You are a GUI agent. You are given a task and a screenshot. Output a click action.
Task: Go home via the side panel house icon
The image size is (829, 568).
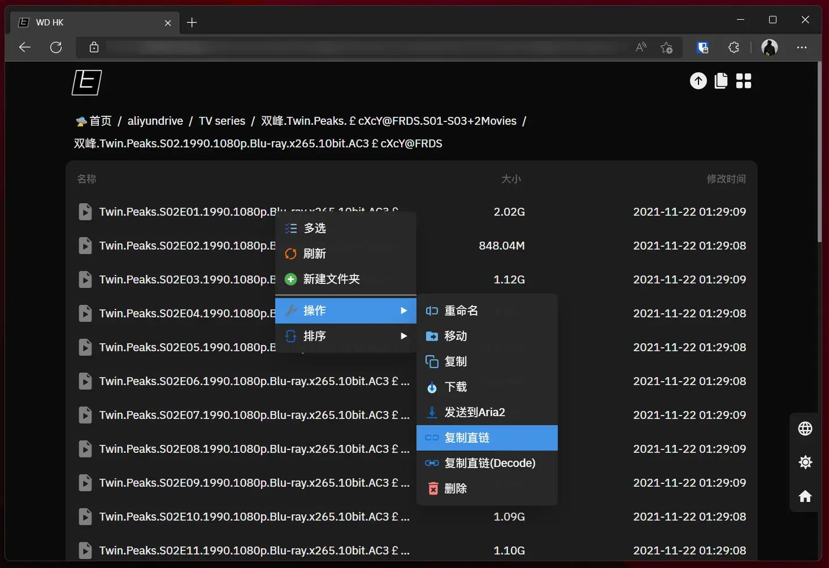805,496
